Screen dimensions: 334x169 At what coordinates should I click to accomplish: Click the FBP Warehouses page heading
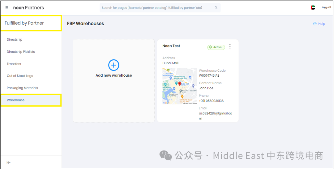[x=85, y=23]
